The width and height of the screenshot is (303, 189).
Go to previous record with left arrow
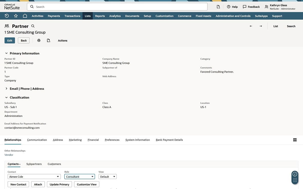251,26
